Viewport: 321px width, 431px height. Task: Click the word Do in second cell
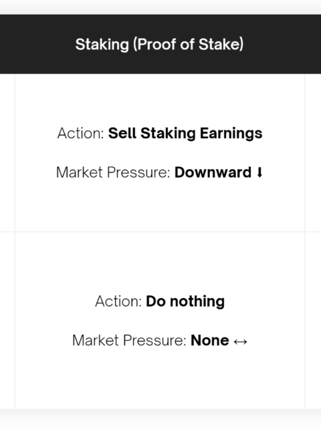click(156, 301)
